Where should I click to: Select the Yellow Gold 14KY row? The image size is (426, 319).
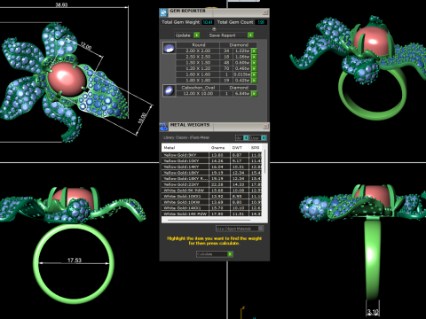pos(212,167)
